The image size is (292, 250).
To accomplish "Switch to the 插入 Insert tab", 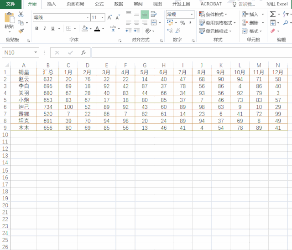I will coord(52,4).
